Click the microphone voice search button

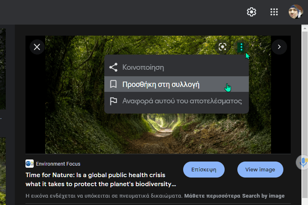303,162
